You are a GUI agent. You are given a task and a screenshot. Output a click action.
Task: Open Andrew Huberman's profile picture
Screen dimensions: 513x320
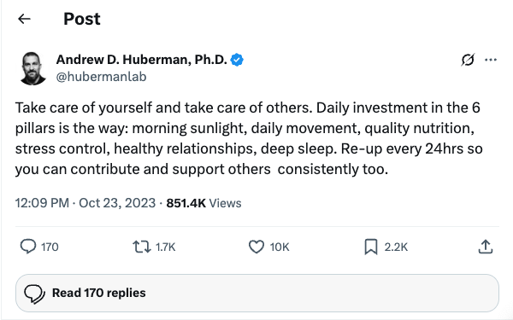[x=32, y=68]
